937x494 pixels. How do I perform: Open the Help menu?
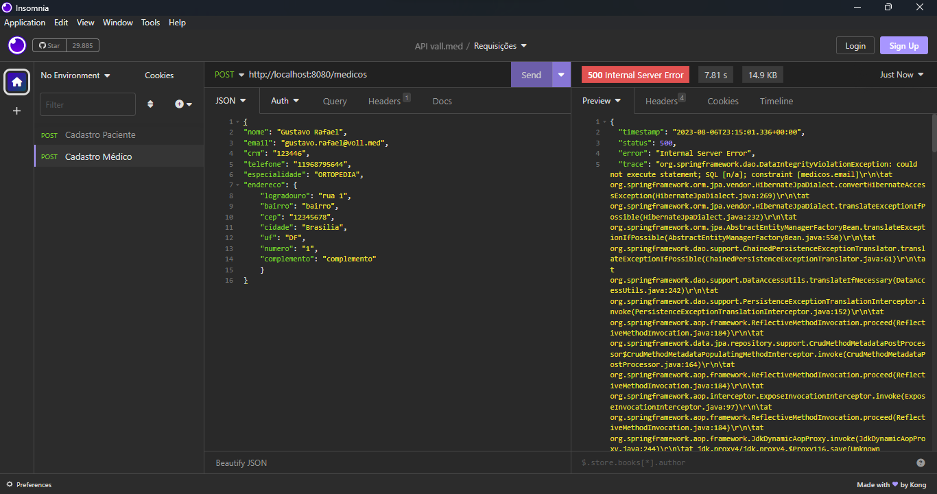[x=177, y=23]
